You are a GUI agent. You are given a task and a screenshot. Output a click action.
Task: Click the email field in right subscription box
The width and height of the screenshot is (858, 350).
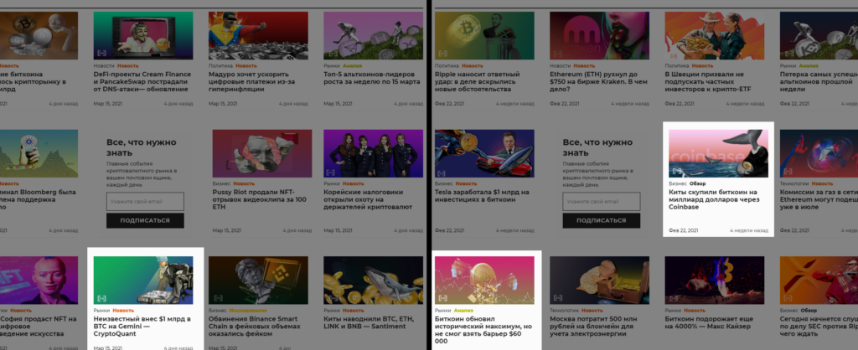point(602,202)
